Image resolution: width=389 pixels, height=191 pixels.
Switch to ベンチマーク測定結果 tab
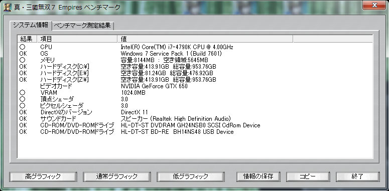click(83, 26)
